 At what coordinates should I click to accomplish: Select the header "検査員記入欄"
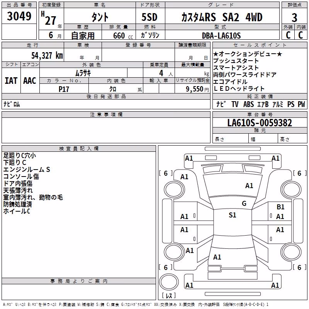(x=79, y=149)
